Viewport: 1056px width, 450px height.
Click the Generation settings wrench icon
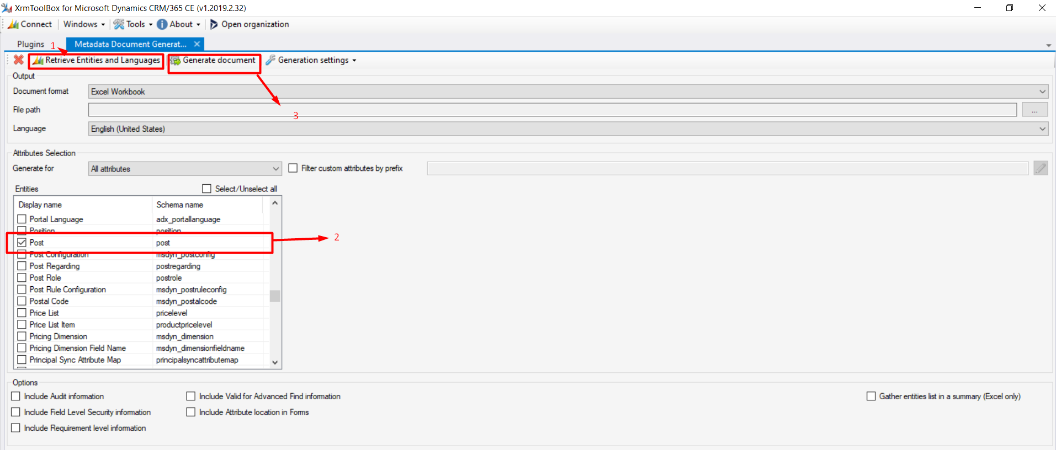pyautogui.click(x=270, y=60)
